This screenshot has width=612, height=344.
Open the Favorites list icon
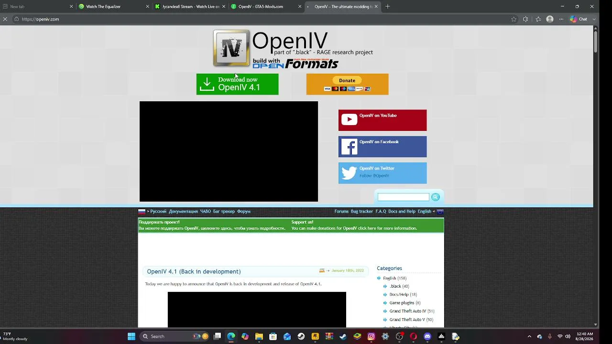tap(538, 19)
